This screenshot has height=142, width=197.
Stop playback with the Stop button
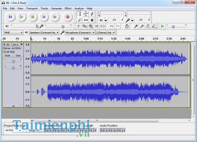[33, 17]
